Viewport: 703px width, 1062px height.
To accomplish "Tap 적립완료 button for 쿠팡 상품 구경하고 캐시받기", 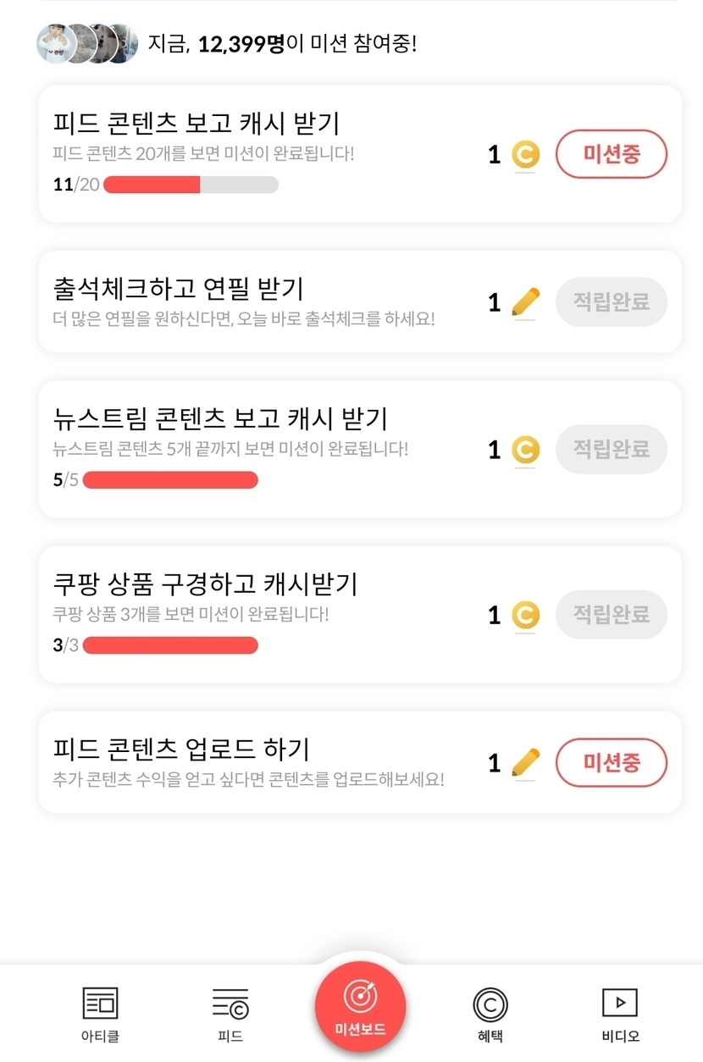I will [x=612, y=615].
